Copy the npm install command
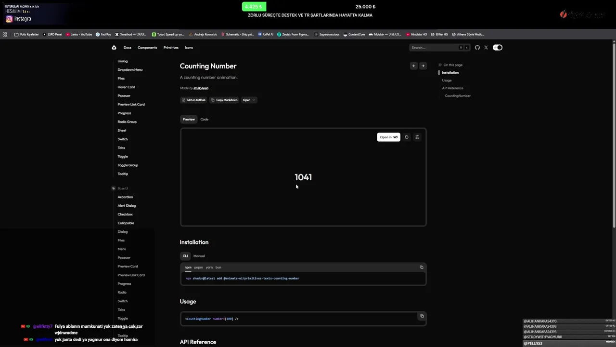 point(422,267)
